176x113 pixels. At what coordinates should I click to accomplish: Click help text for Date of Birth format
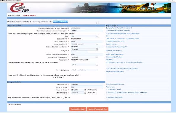(x=122, y=39)
